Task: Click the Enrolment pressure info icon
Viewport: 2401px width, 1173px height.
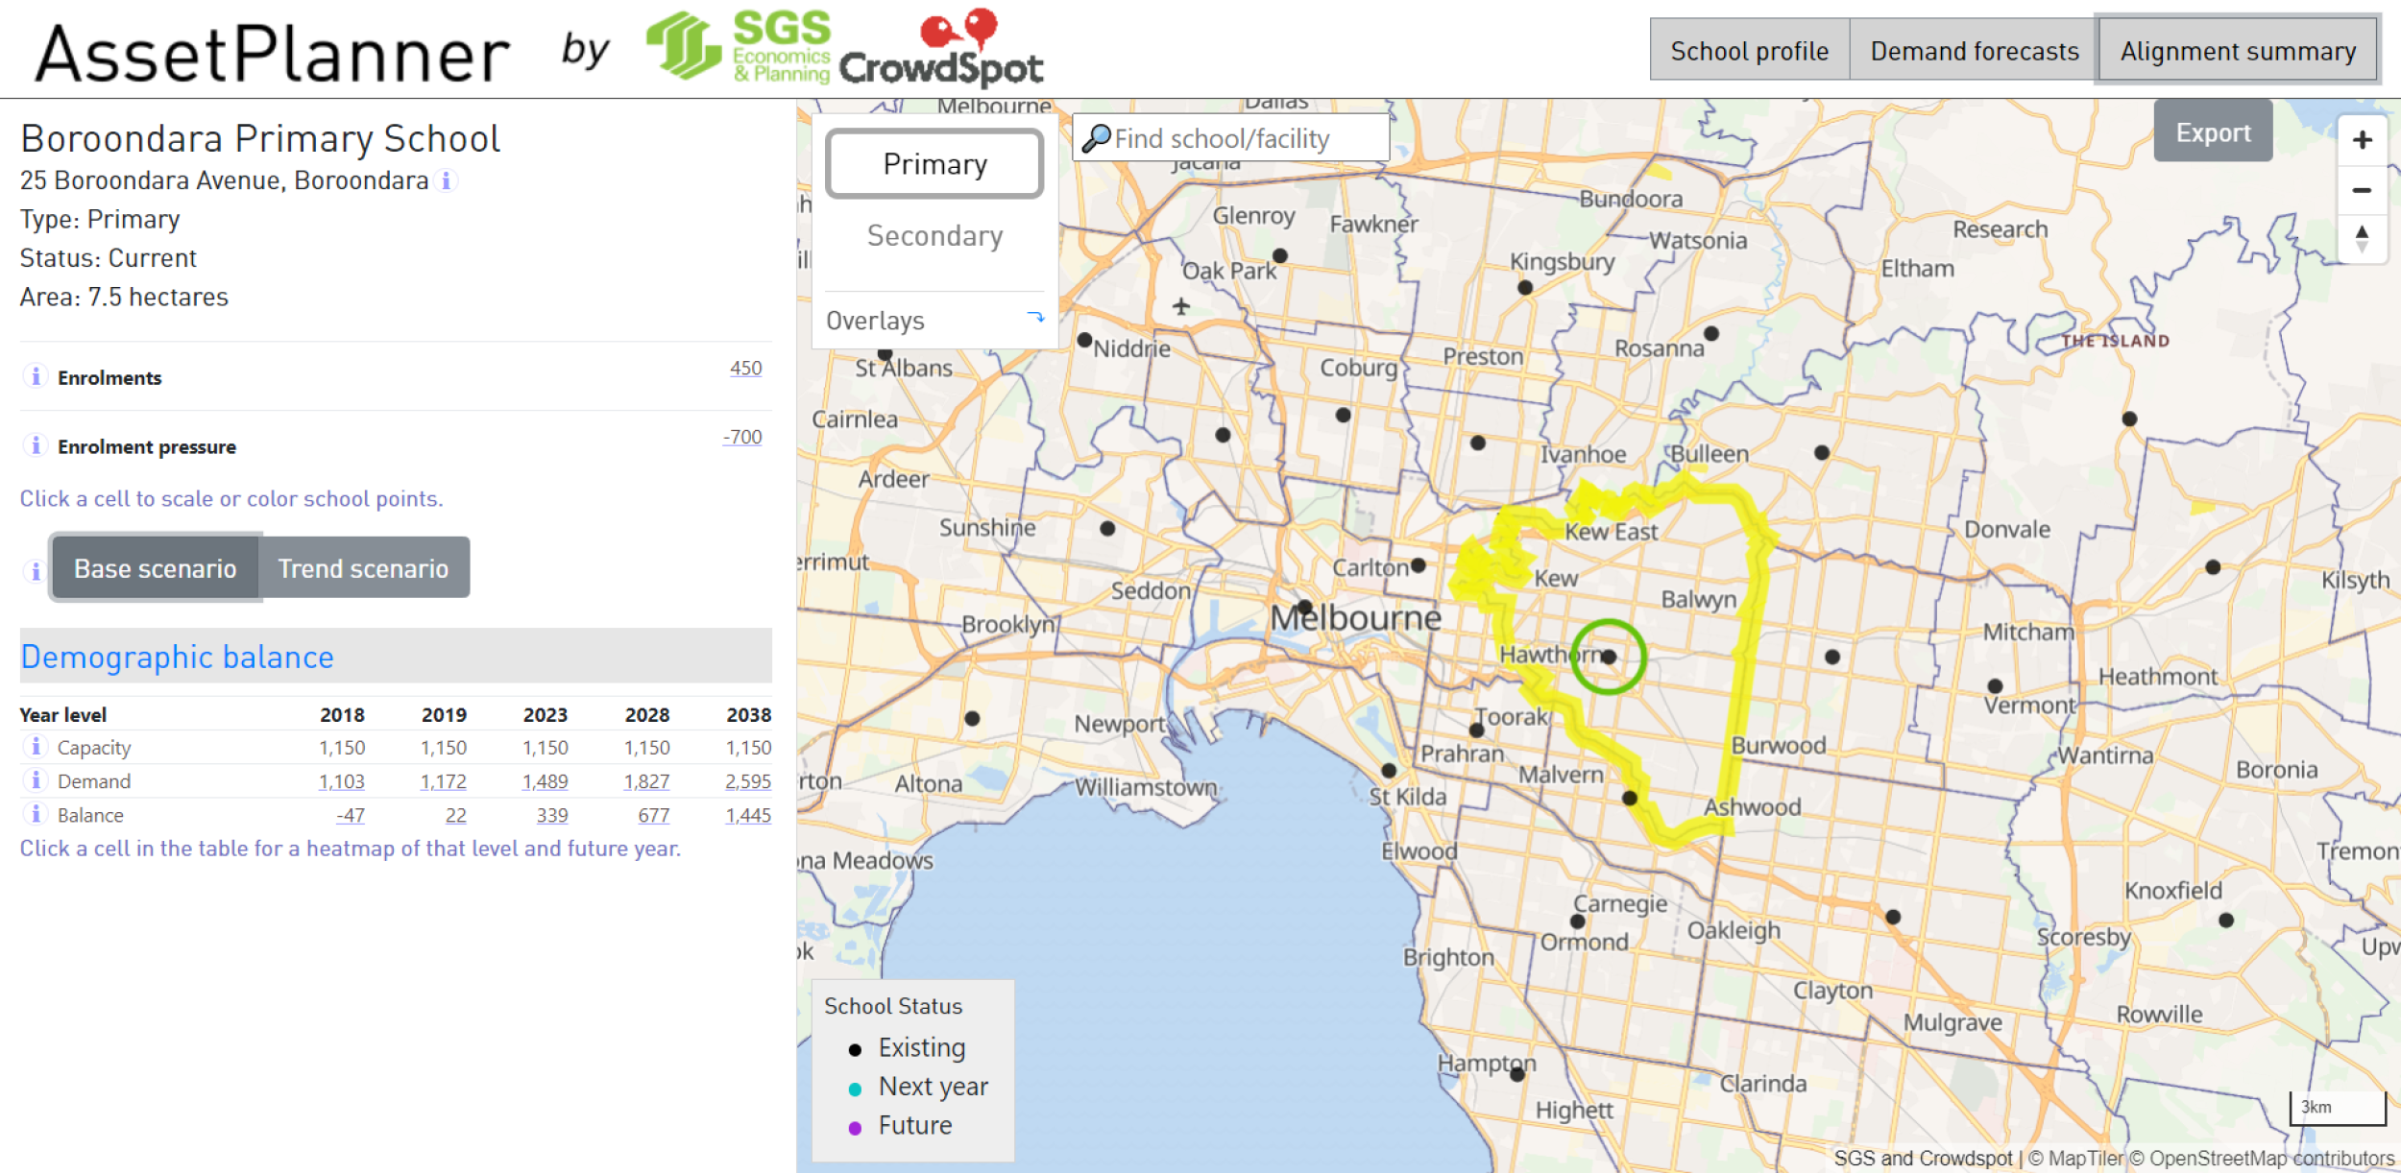Action: point(36,445)
